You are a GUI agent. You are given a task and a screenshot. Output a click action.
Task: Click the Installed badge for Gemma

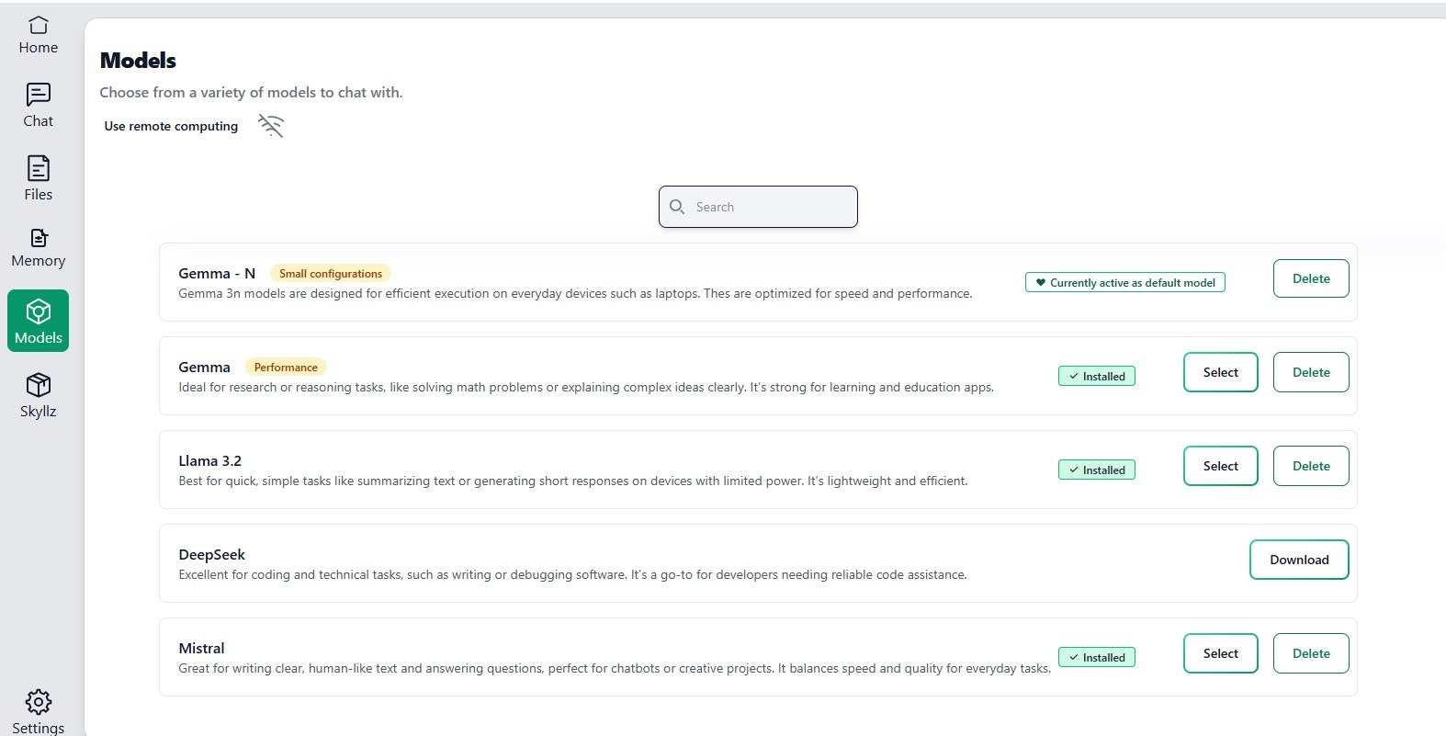(x=1097, y=377)
